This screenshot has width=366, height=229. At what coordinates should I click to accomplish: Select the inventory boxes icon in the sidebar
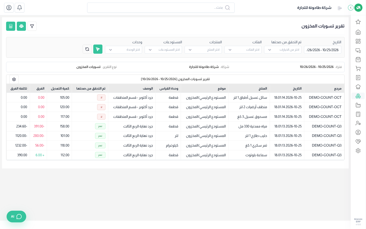coord(358,96)
